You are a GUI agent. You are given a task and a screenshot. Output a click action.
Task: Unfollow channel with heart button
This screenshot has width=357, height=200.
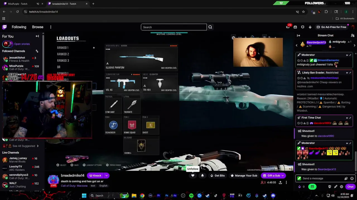pos(193,176)
